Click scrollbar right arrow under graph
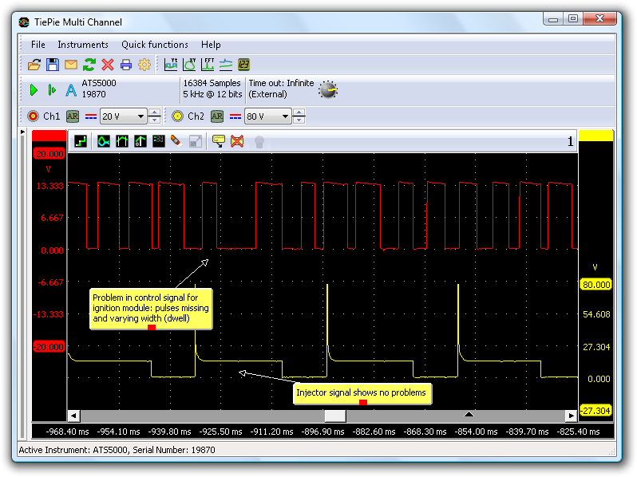637x477 pixels. coord(572,416)
